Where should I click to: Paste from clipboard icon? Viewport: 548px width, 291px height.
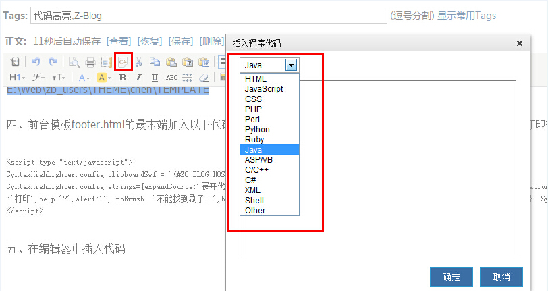[171, 62]
